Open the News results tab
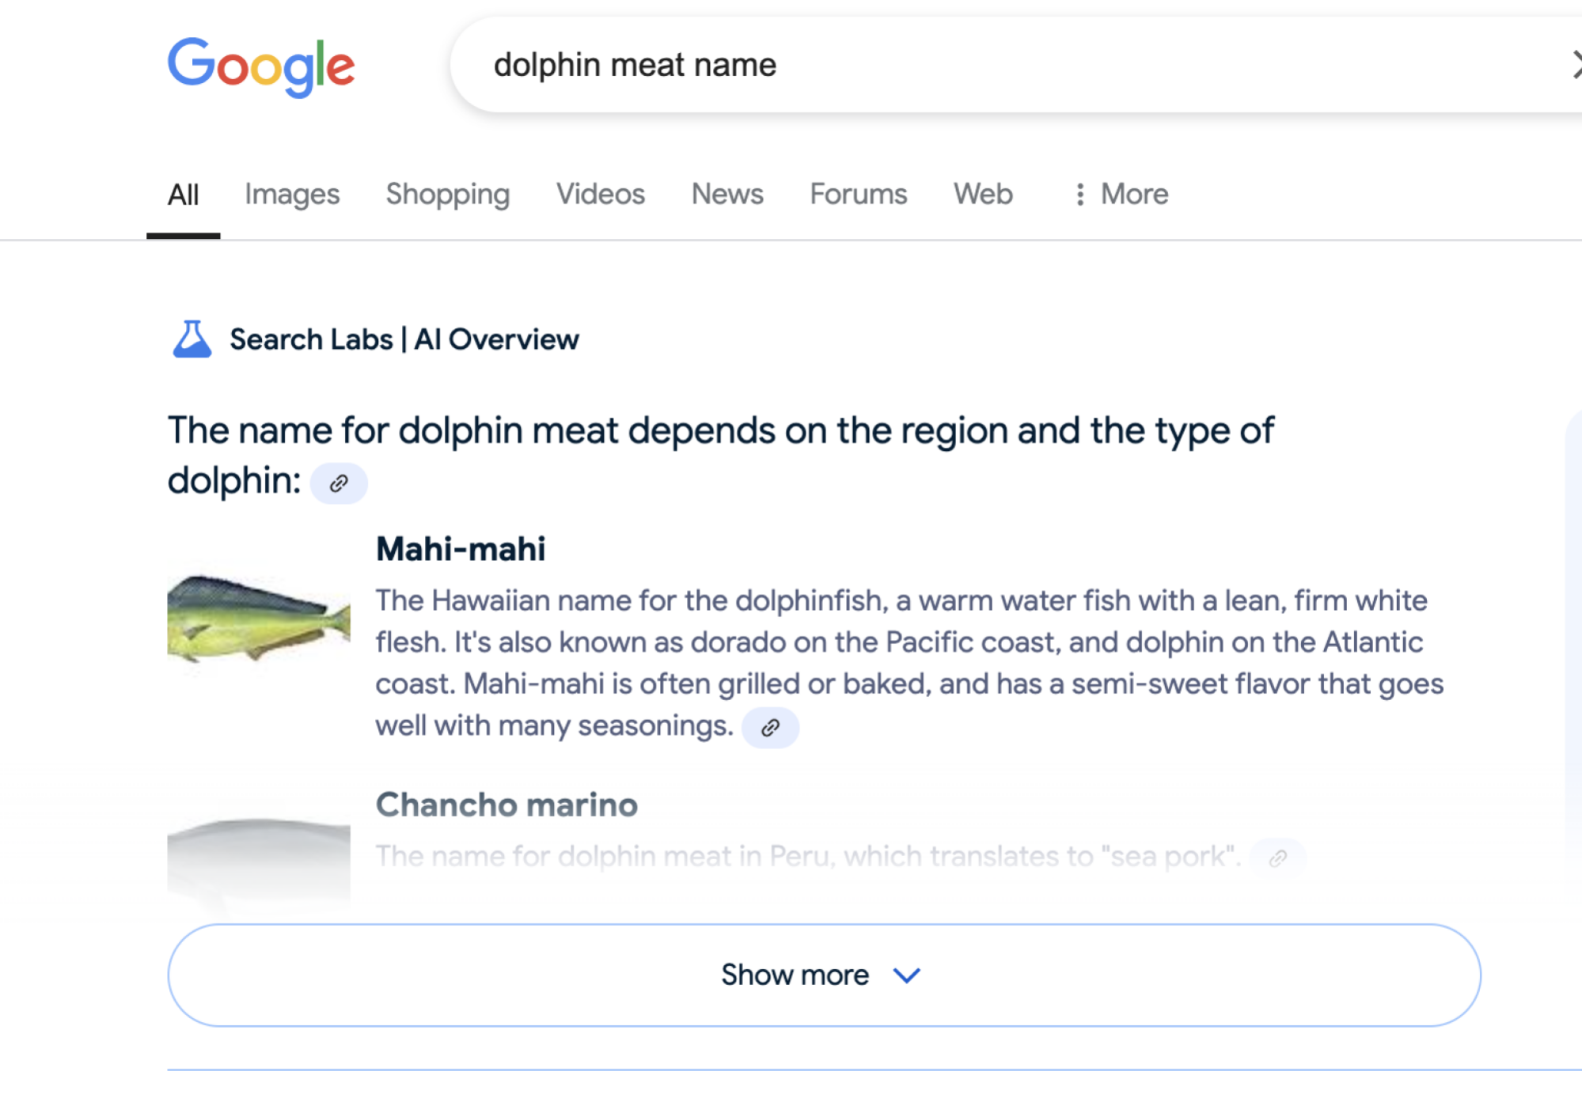The width and height of the screenshot is (1582, 1098). [726, 194]
